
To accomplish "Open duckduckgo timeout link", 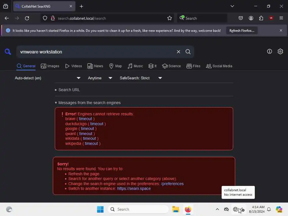I will [97, 124].
